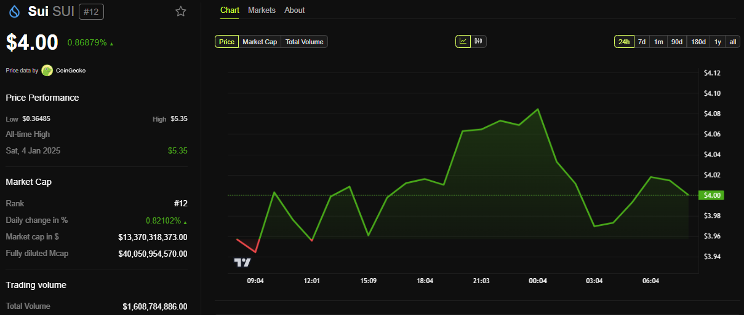This screenshot has height=315, width=744.
Task: Click the Rank #12 value
Action: [x=181, y=203]
